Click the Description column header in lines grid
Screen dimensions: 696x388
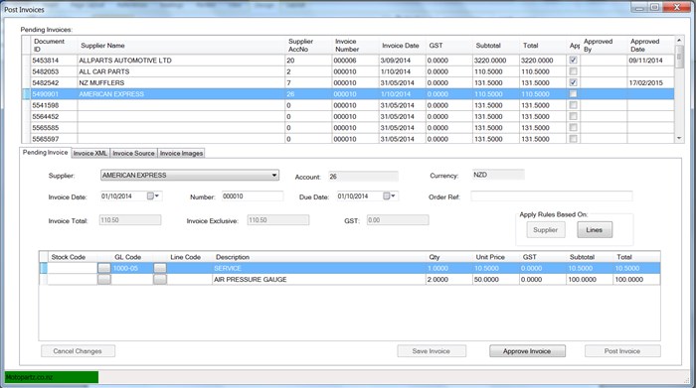319,257
